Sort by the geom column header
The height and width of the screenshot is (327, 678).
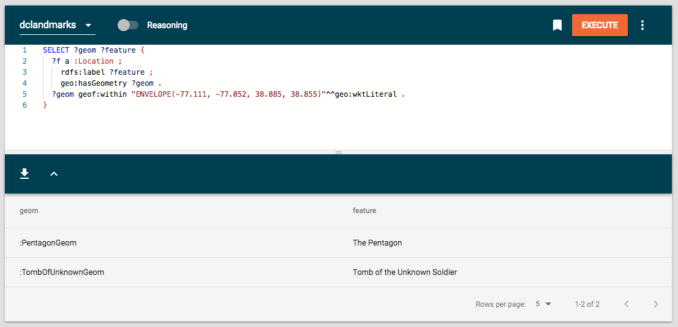pyautogui.click(x=29, y=211)
